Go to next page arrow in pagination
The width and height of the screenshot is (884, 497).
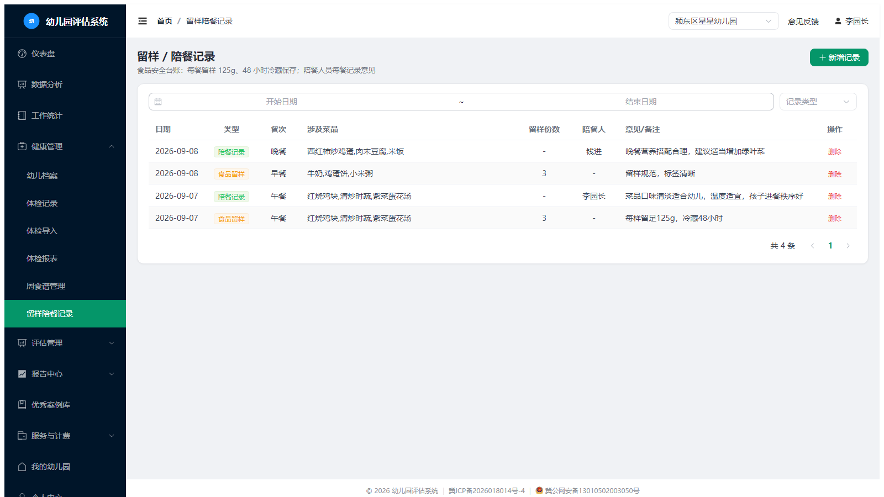point(848,246)
